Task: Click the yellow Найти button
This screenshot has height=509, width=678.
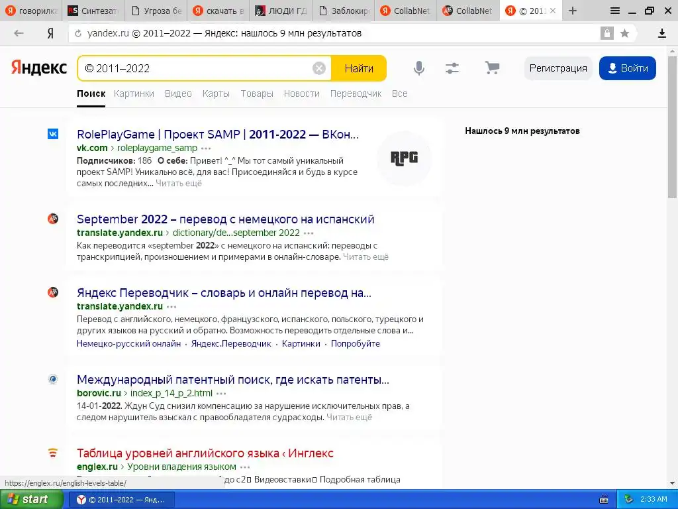Action: tap(359, 68)
